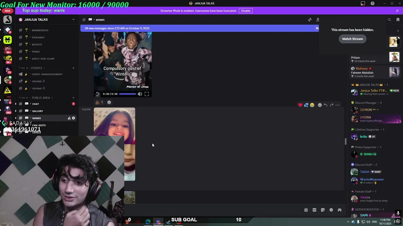403x226 pixels.
Task: Dismiss the Streamer Mode banner
Action: click(397, 11)
